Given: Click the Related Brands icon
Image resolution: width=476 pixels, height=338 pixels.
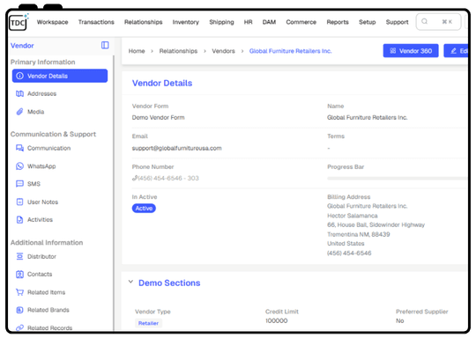Looking at the screenshot, I should tap(19, 310).
